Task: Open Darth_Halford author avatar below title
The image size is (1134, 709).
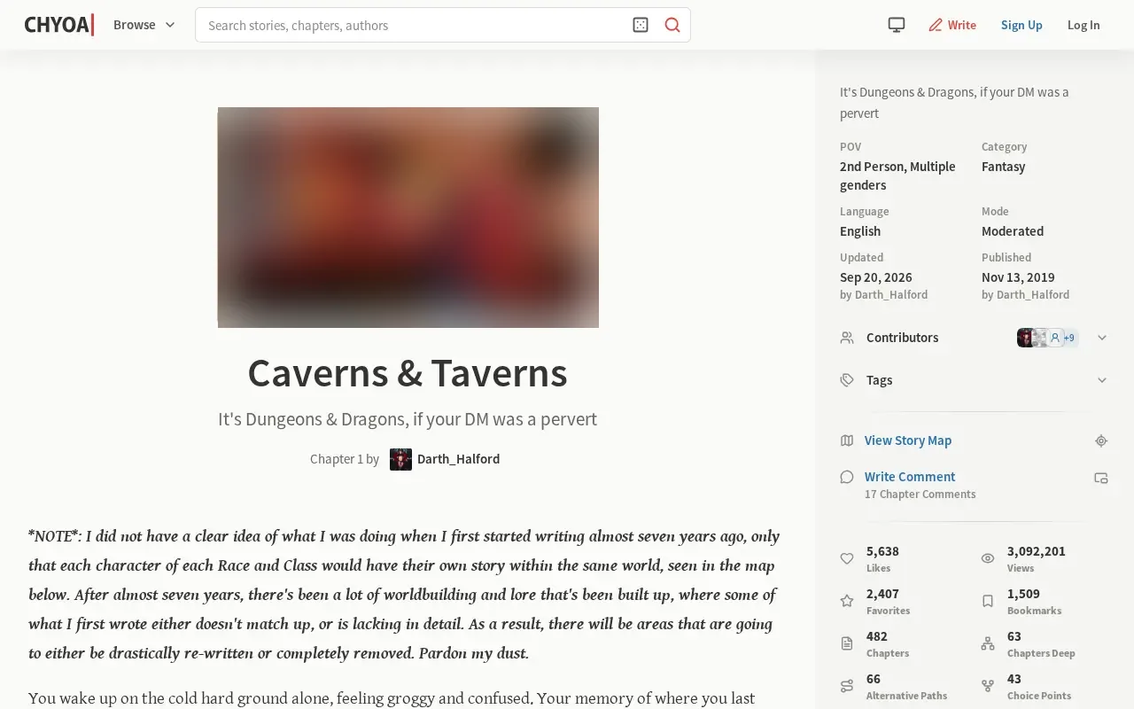Action: [x=400, y=459]
